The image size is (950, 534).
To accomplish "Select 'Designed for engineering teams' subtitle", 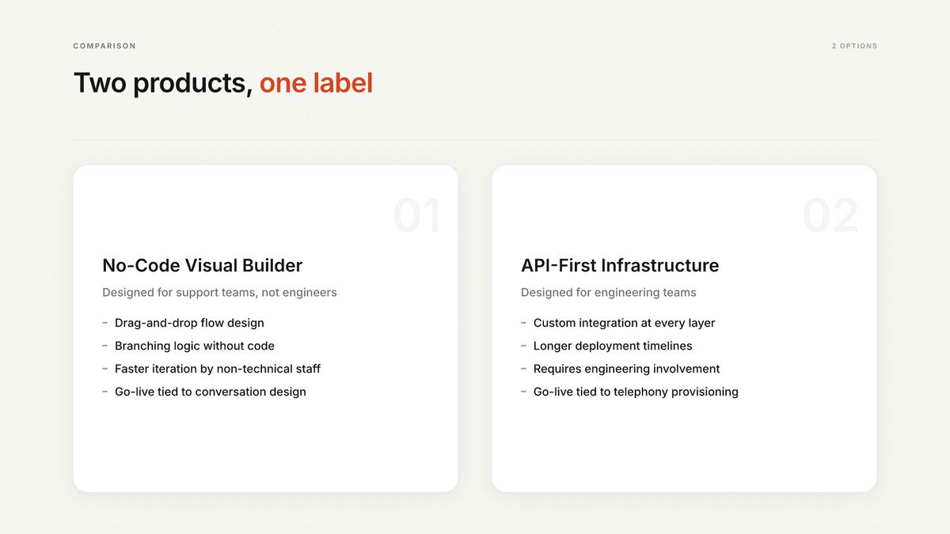I will pos(609,293).
